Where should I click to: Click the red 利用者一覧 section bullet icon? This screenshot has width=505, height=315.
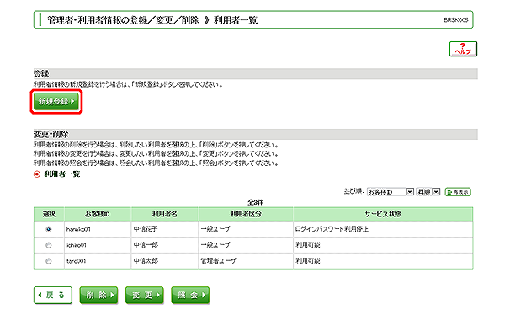pos(37,174)
